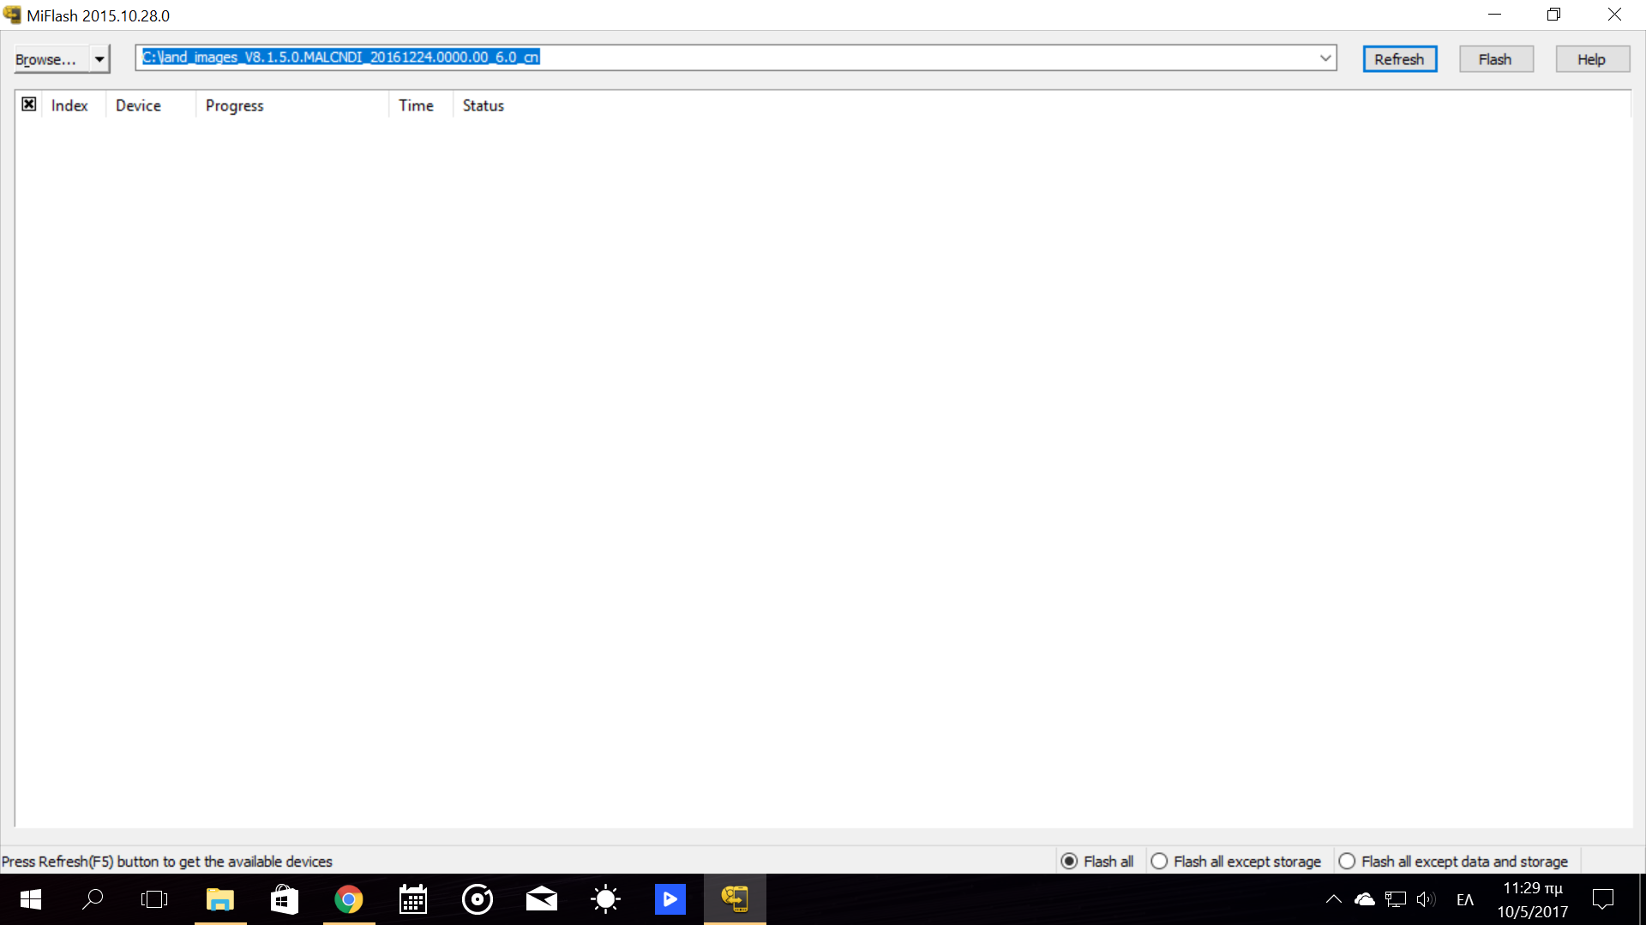Click the Progress column header
Viewport: 1646px width, 925px height.
(235, 105)
